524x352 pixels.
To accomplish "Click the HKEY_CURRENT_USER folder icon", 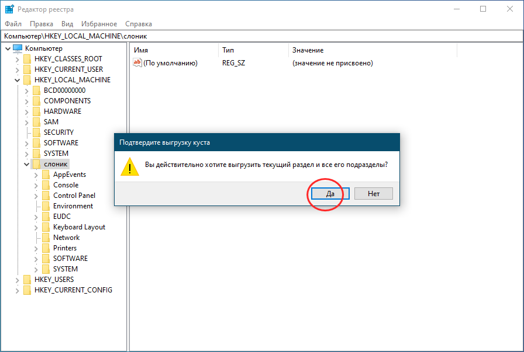I will [27, 69].
